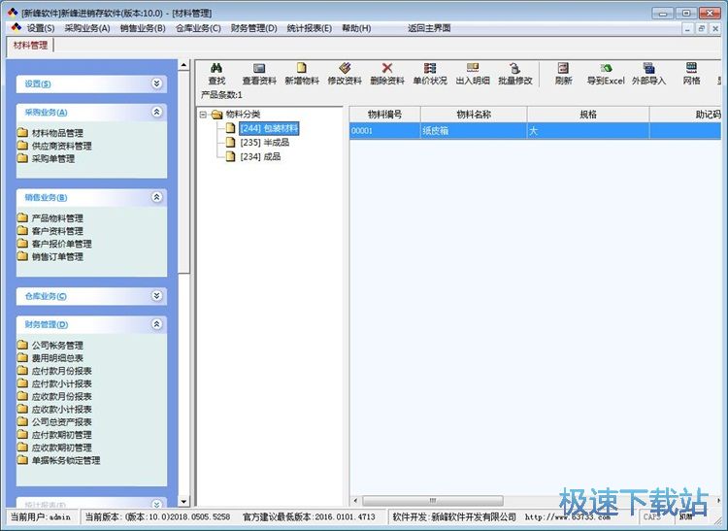The image size is (728, 531).
Task: Click 外部导入 external import icon
Action: [x=648, y=68]
